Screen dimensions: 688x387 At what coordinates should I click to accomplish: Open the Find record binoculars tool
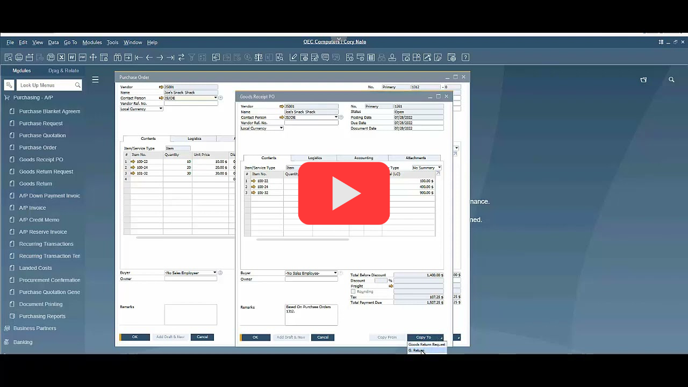pos(117,57)
